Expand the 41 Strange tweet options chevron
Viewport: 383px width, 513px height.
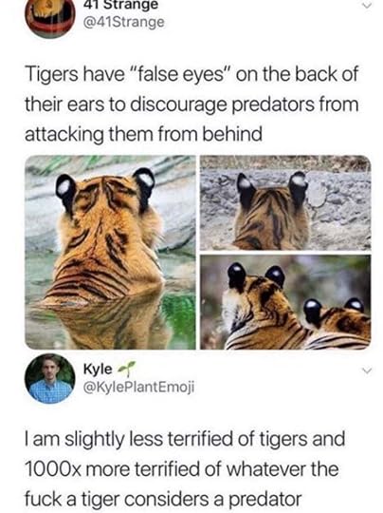[367, 6]
